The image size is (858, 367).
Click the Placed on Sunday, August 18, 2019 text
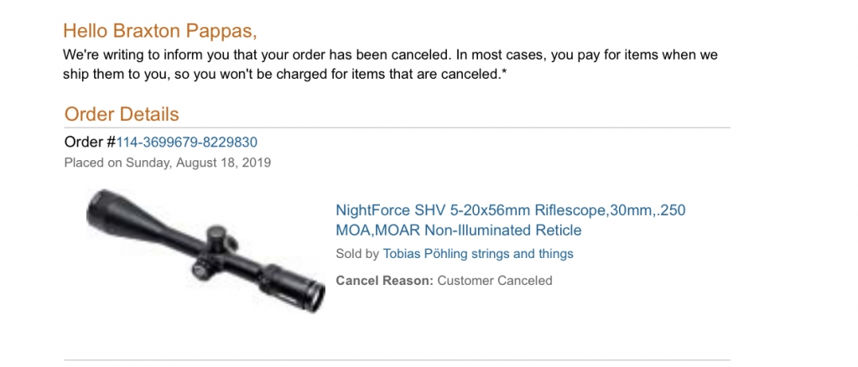(168, 163)
